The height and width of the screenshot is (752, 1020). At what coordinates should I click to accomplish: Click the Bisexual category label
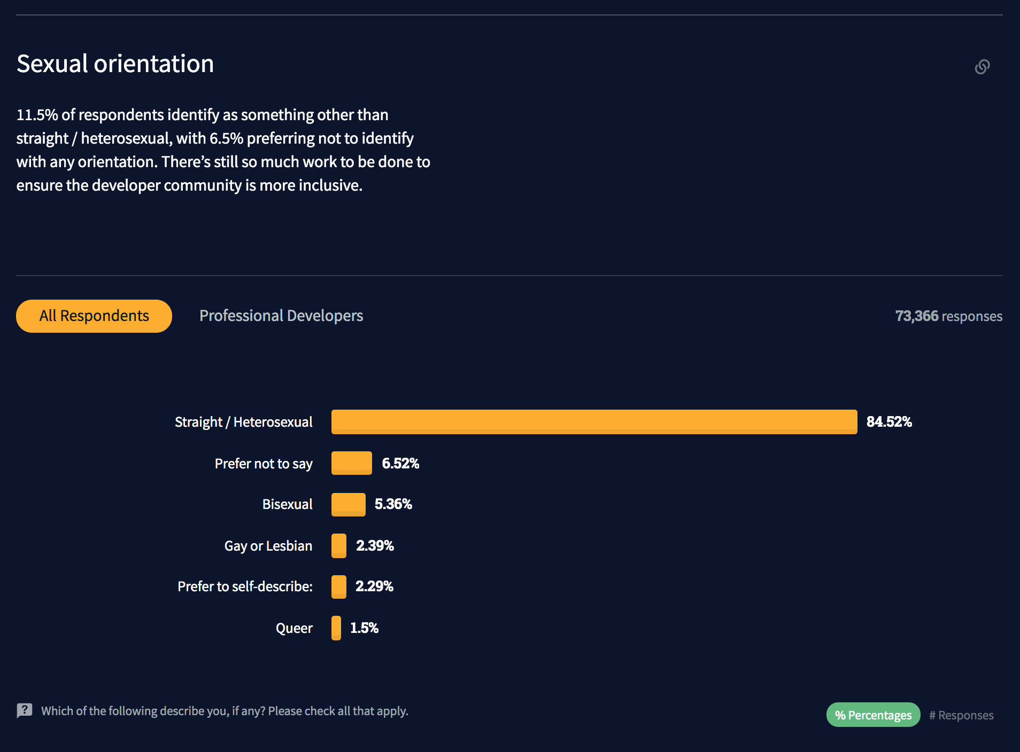287,504
